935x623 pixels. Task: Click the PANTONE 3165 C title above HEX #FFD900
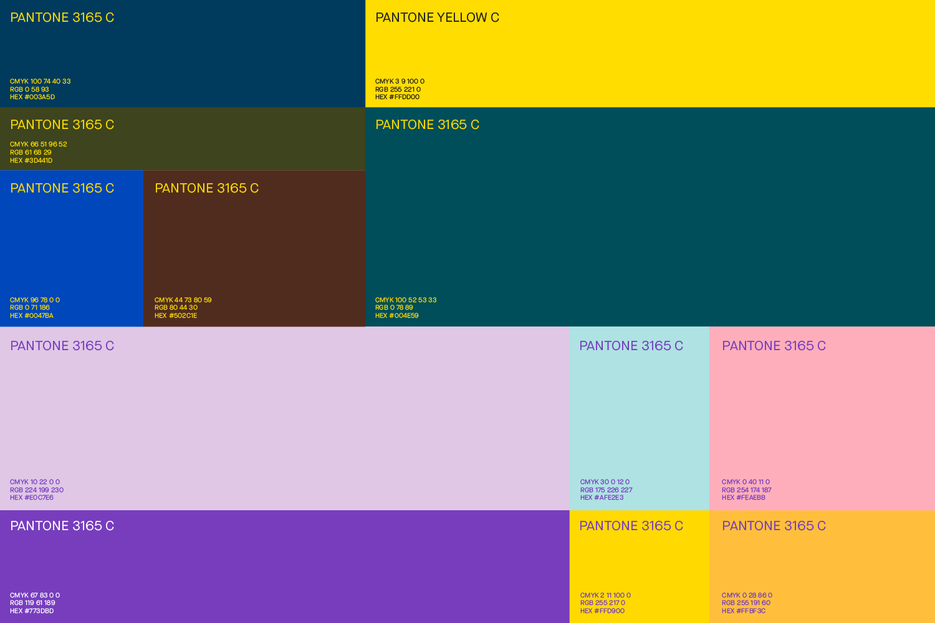(x=631, y=526)
